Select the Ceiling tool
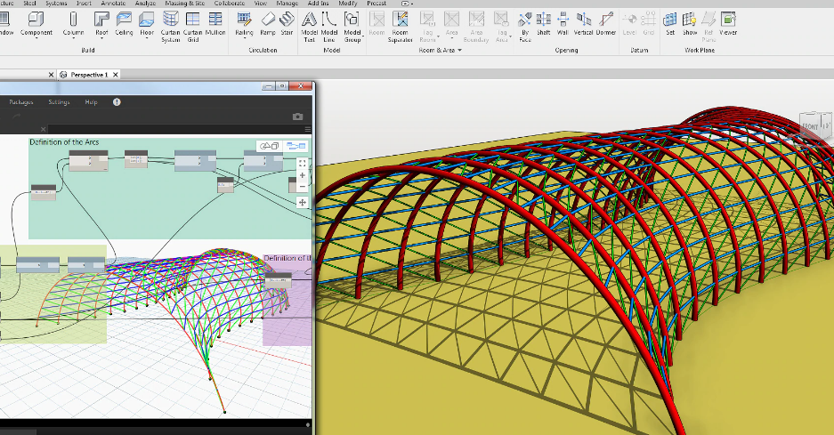 [x=124, y=25]
